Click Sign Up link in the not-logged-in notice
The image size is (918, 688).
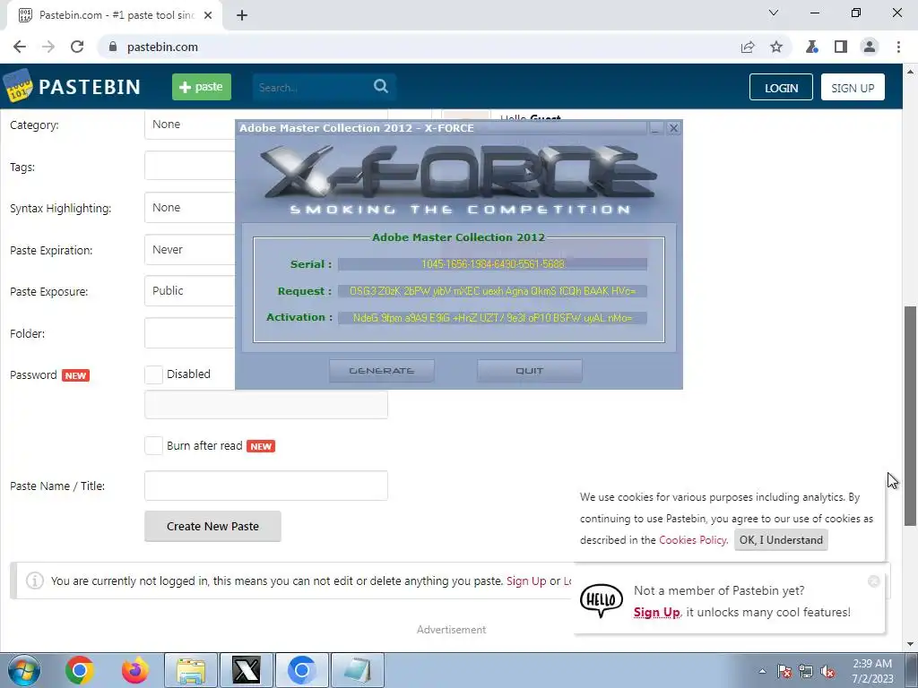pyautogui.click(x=525, y=580)
